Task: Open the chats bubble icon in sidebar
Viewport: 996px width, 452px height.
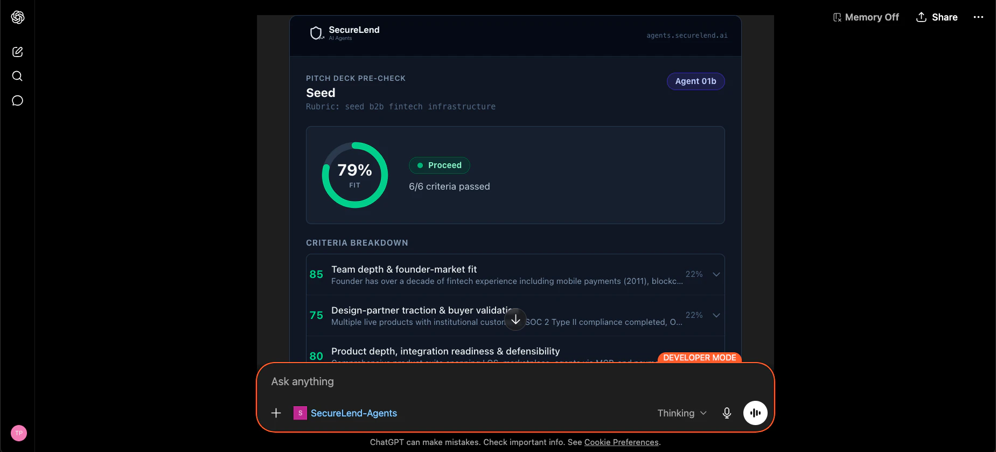Action: point(17,101)
